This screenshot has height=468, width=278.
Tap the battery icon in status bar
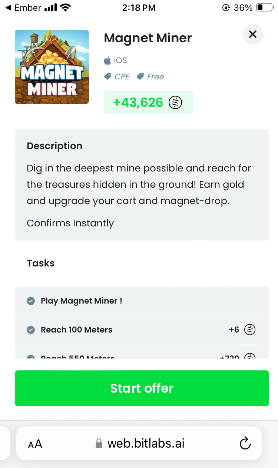[264, 8]
